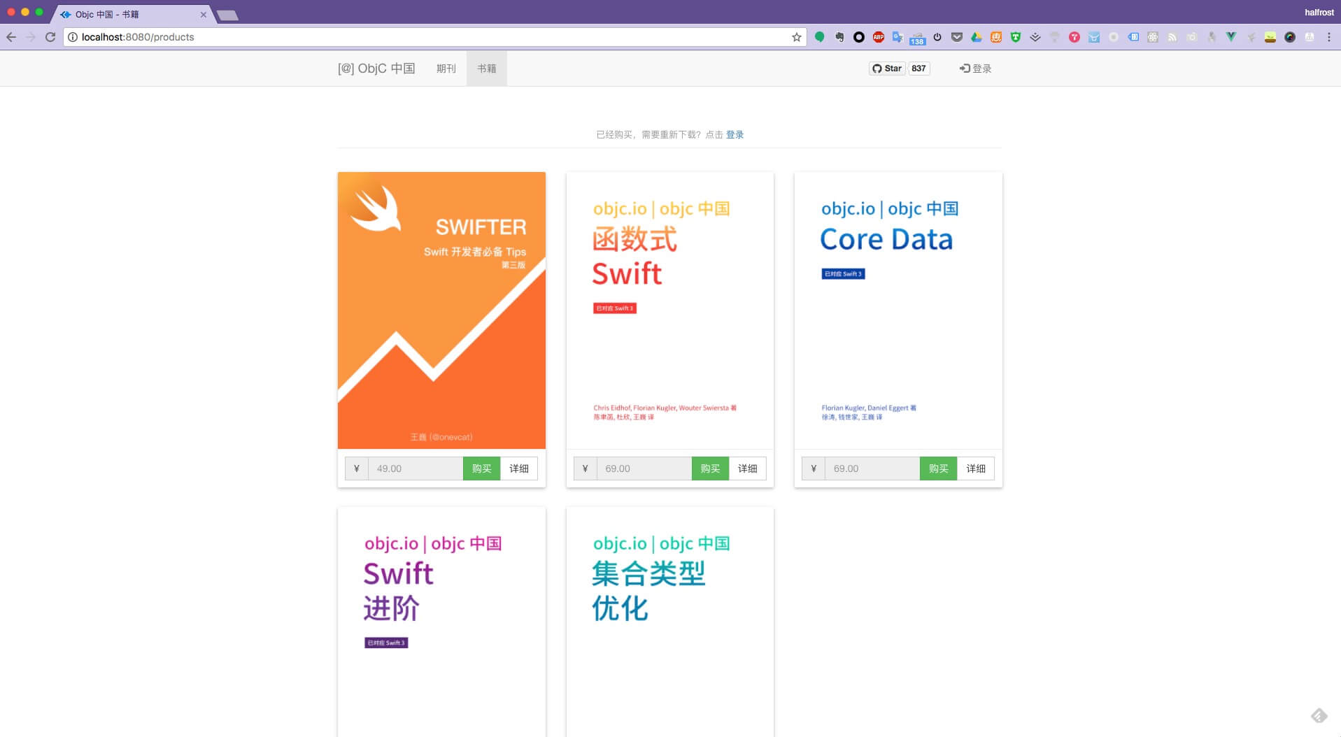Click the blue 登录 link below navbar
Viewport: 1341px width, 737px height.
[x=735, y=135]
